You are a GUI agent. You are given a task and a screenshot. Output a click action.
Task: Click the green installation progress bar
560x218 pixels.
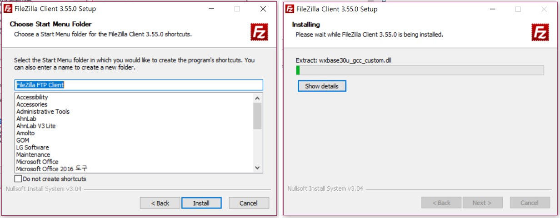(x=420, y=70)
